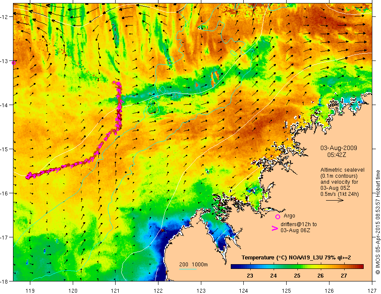381x294 pixels.
Task: Click the colorbar tick label '24'
Action: point(273,276)
